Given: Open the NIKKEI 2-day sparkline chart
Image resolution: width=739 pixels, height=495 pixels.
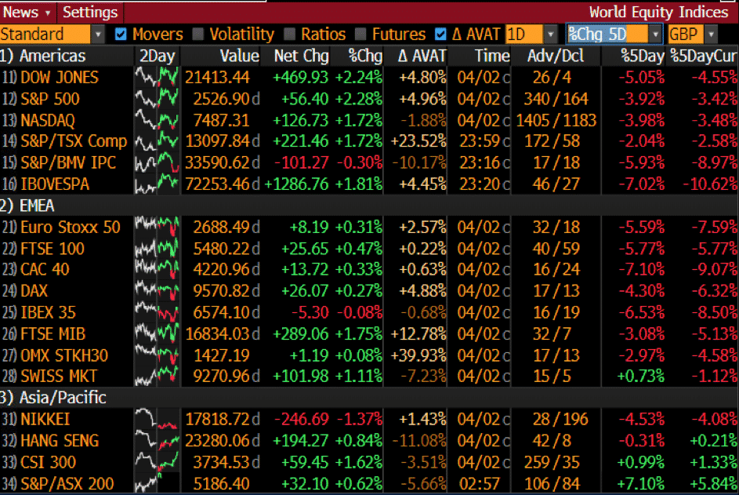Looking at the screenshot, I should pos(157,419).
